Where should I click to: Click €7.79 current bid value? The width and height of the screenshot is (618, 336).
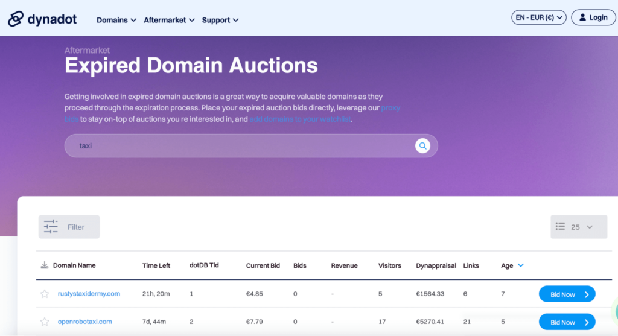pyautogui.click(x=254, y=322)
